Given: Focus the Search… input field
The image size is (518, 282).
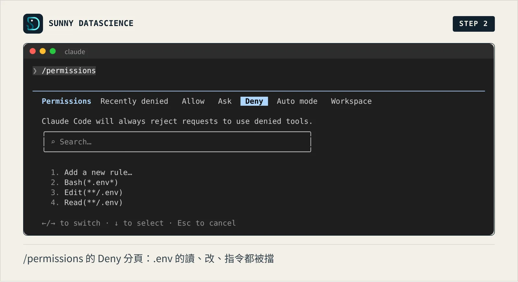Looking at the screenshot, I should click(x=177, y=142).
